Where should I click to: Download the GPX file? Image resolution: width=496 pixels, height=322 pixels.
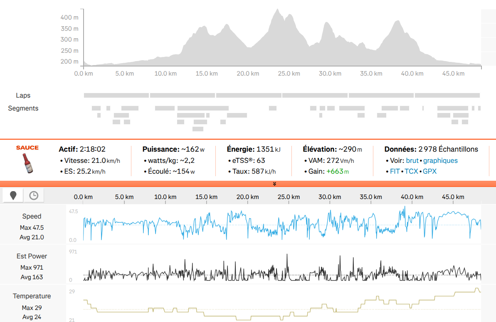pyautogui.click(x=429, y=171)
